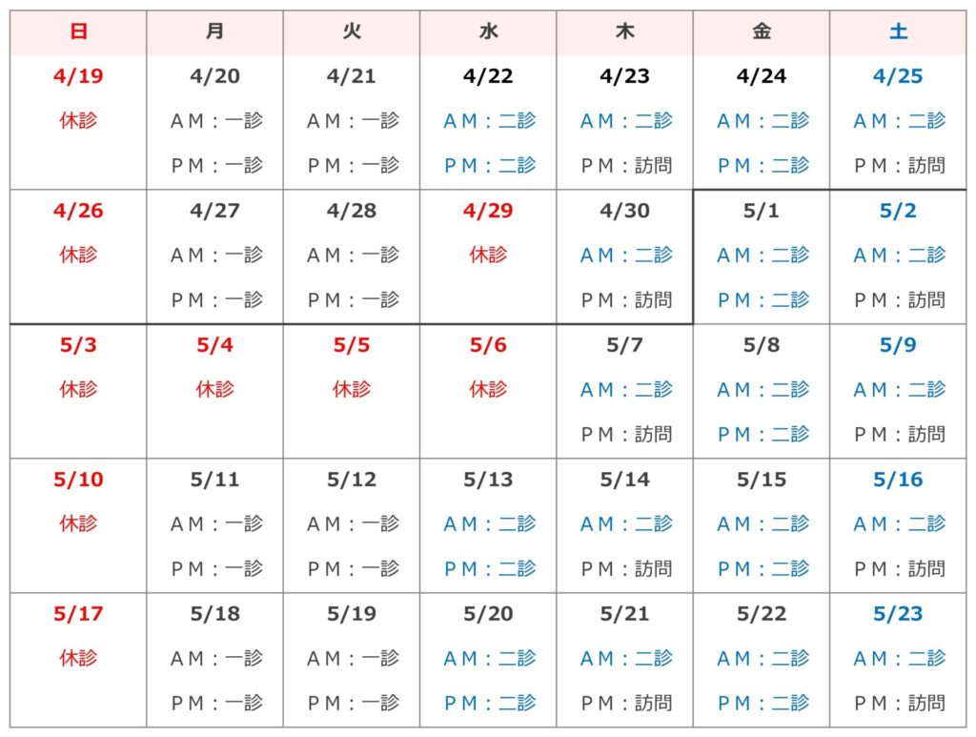Click the PM：一診 entry on 5/19
This screenshot has height=737, width=976.
[352, 703]
